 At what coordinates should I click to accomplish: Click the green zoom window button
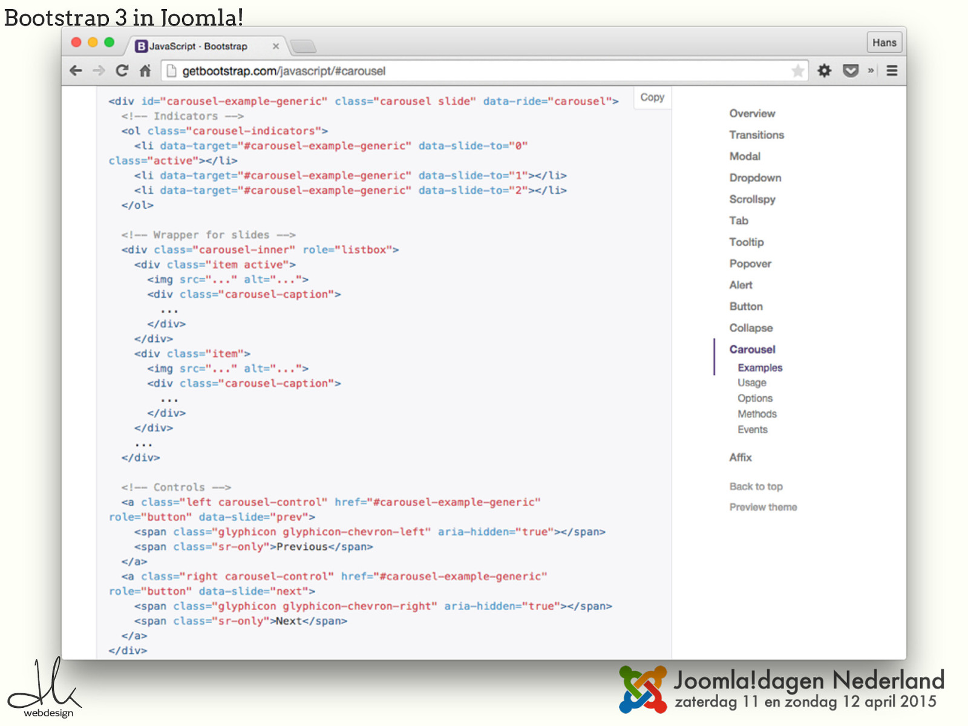point(110,42)
